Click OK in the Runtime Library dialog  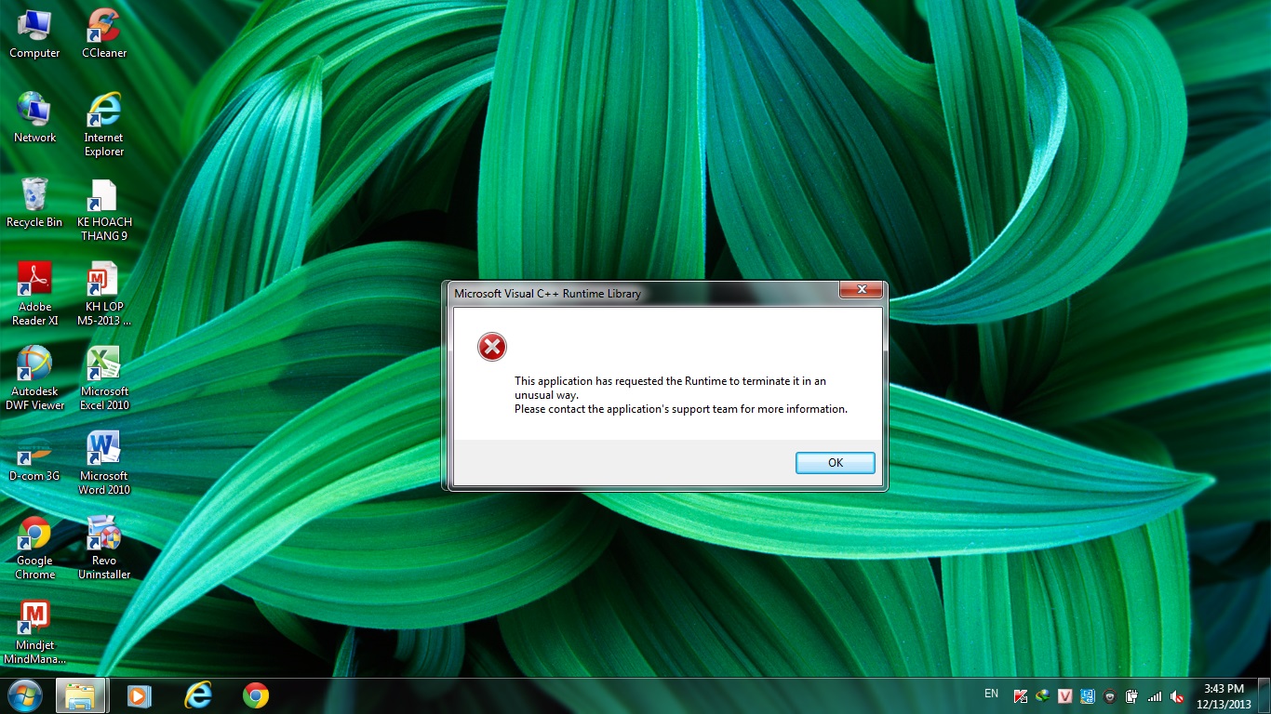[836, 462]
